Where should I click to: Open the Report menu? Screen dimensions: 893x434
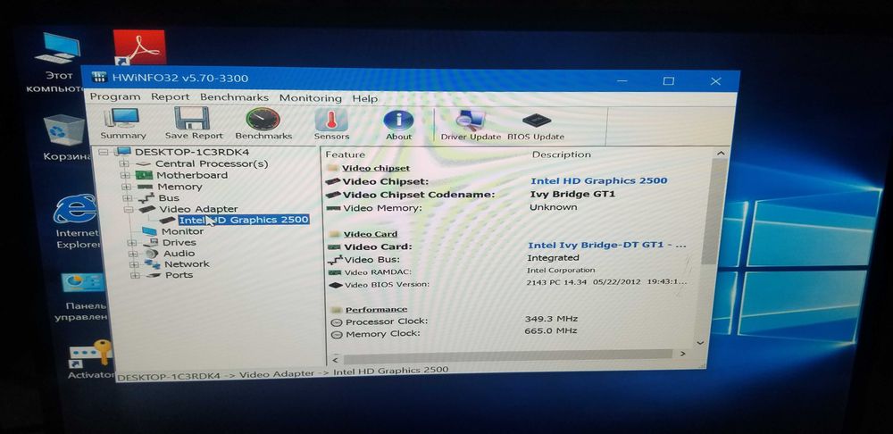170,97
